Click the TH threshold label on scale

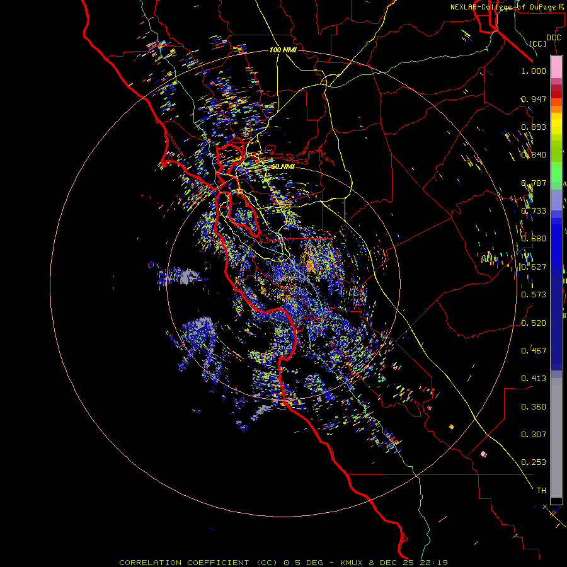(541, 490)
